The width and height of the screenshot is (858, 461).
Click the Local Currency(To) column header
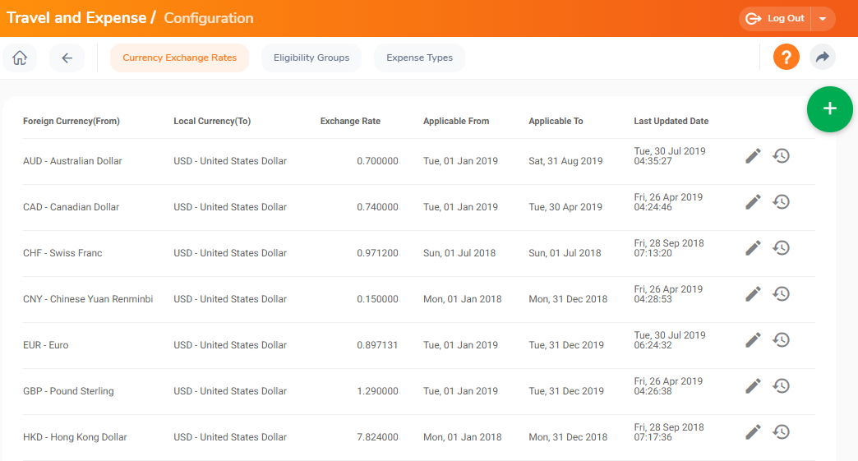[x=212, y=121]
